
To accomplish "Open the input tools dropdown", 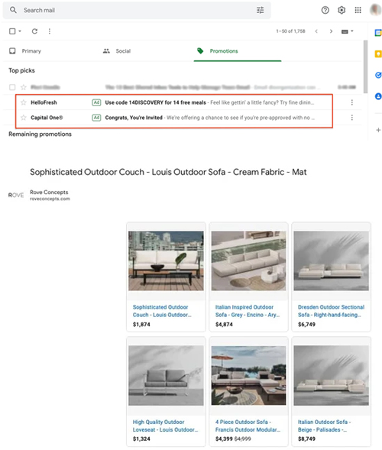I will click(348, 31).
